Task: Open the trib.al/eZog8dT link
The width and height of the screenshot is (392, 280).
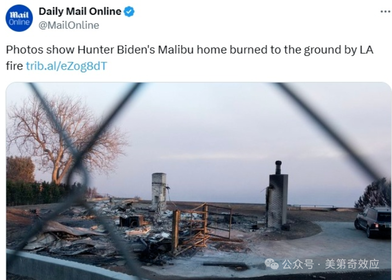Action: [x=67, y=66]
